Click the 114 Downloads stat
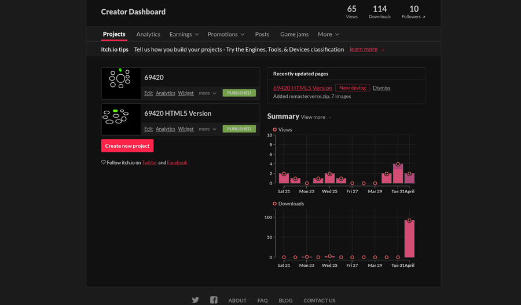521x305 pixels. pyautogui.click(x=379, y=12)
